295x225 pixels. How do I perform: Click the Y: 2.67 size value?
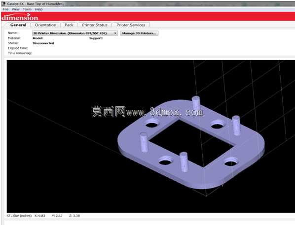(57, 216)
